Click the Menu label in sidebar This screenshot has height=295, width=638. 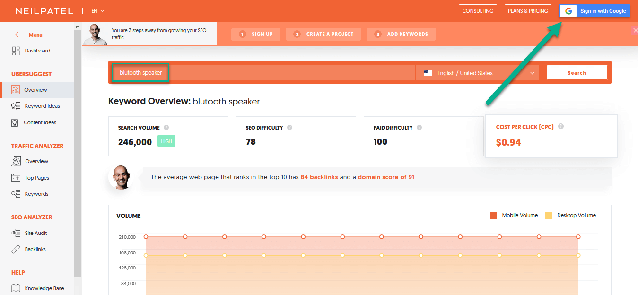(x=35, y=35)
